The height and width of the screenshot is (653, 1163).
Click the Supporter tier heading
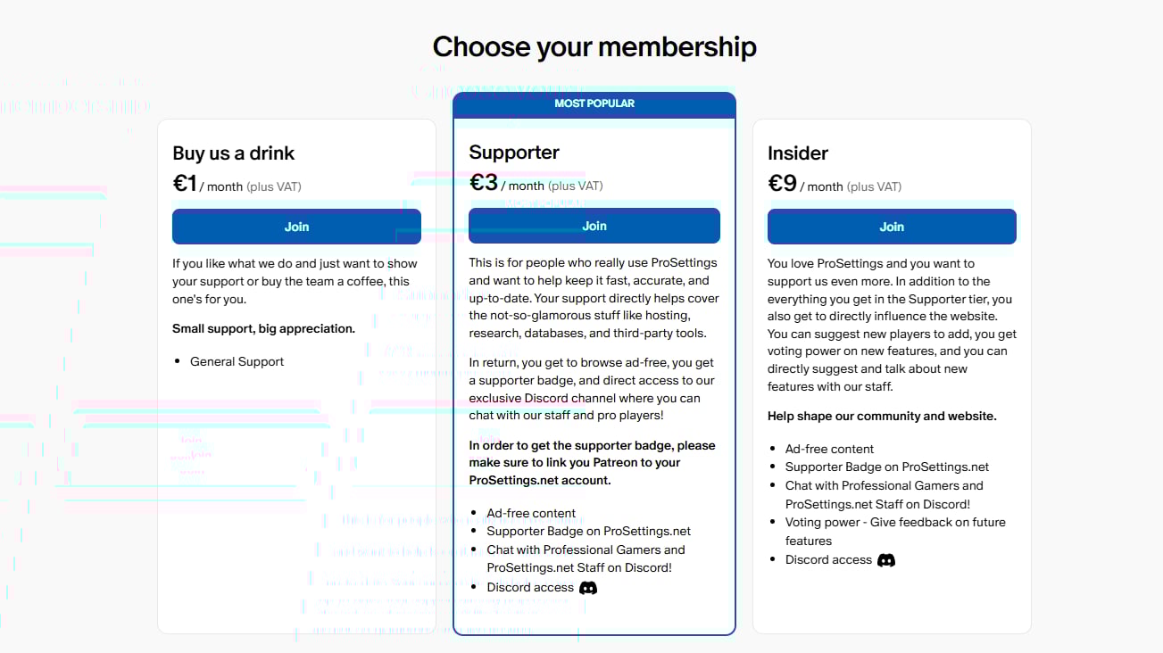click(514, 153)
